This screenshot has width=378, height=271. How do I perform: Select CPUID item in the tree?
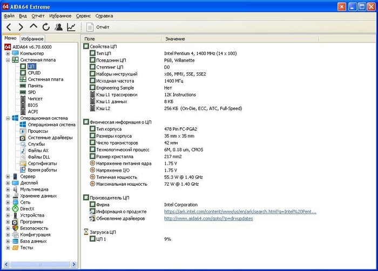pos(35,72)
